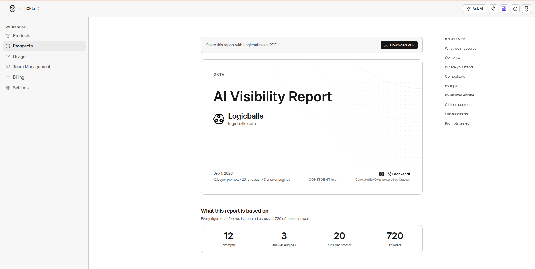Select Prospects in the sidebar

tap(44, 46)
